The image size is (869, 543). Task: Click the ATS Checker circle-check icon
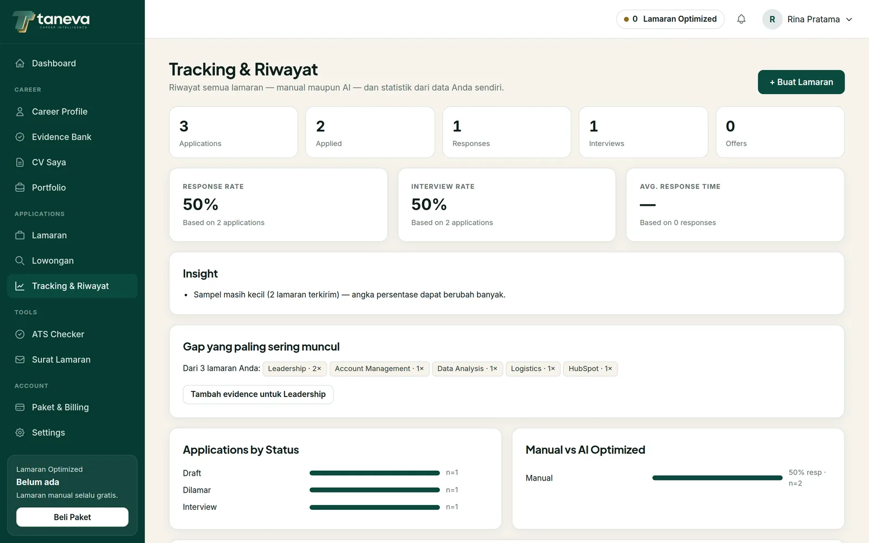click(x=20, y=334)
